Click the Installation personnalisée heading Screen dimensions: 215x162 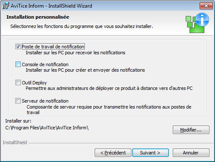tap(38, 17)
